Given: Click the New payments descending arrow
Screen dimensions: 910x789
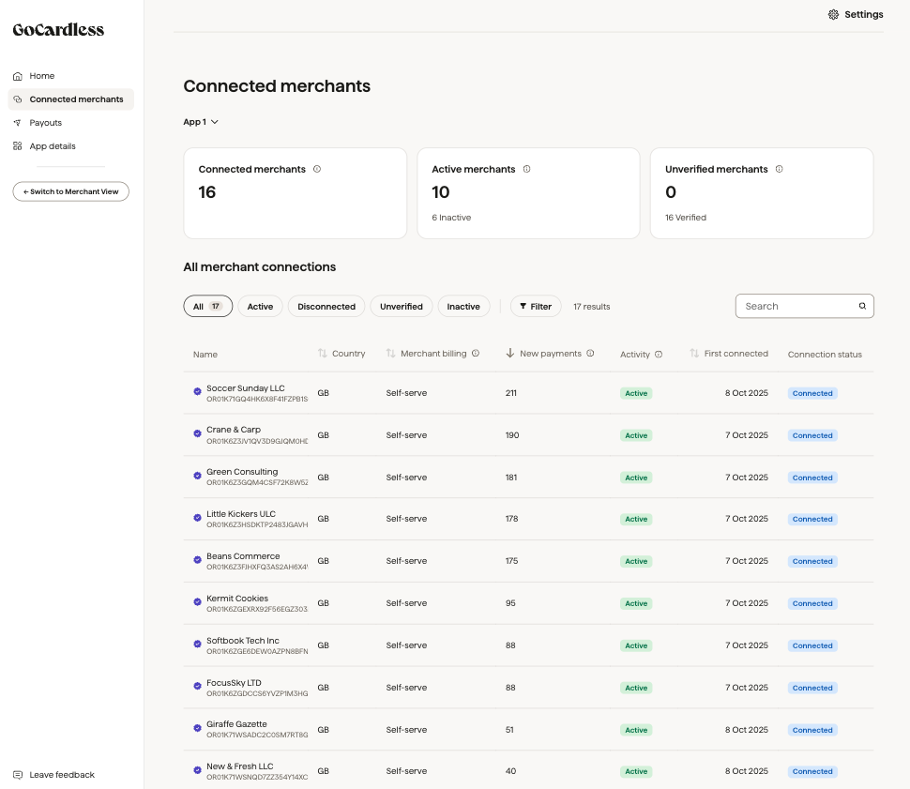Looking at the screenshot, I should click(510, 353).
